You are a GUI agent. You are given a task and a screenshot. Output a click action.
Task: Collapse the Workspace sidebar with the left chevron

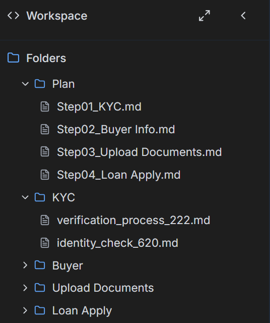tap(243, 16)
